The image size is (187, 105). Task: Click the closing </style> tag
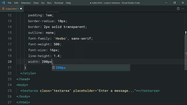tap(28, 73)
